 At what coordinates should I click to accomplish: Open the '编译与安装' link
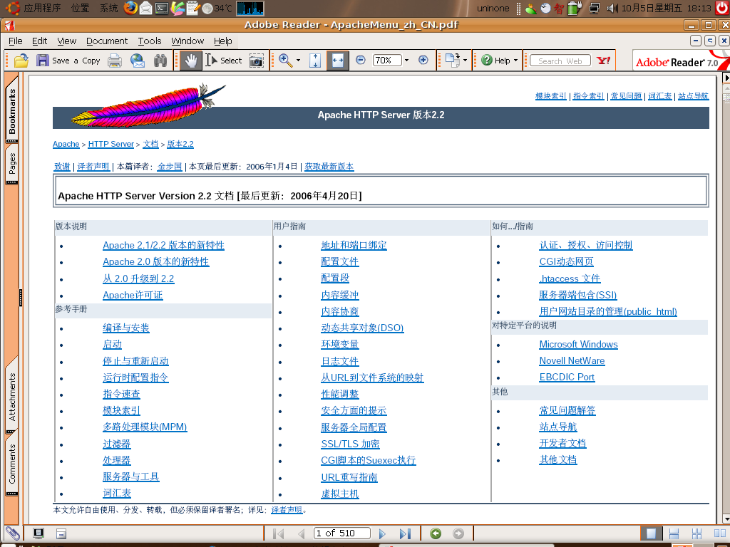pyautogui.click(x=126, y=328)
